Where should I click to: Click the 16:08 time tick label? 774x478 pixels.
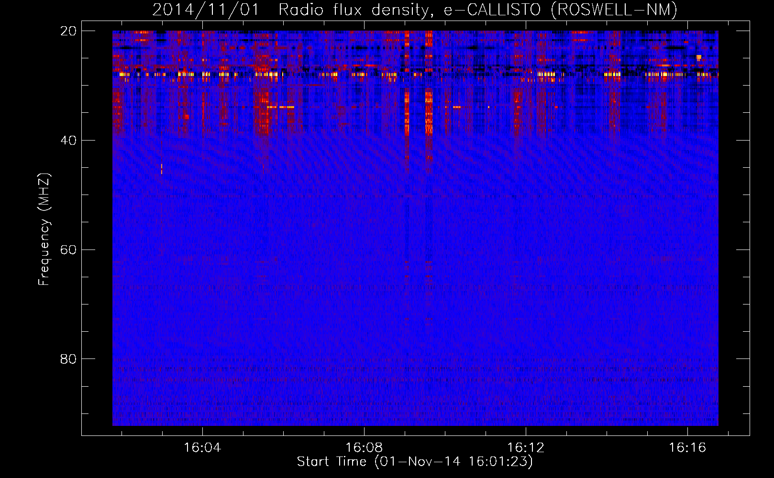click(x=364, y=448)
